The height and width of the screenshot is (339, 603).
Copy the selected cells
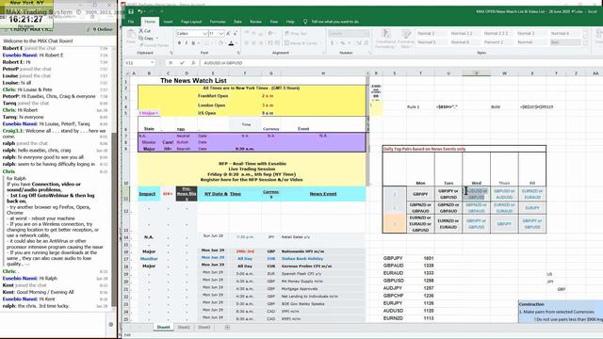point(147,38)
